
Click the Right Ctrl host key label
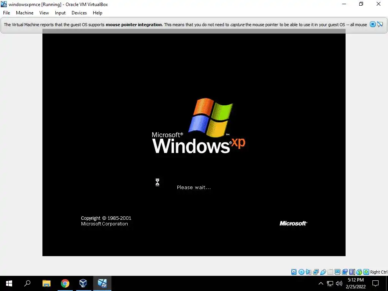[379, 272]
